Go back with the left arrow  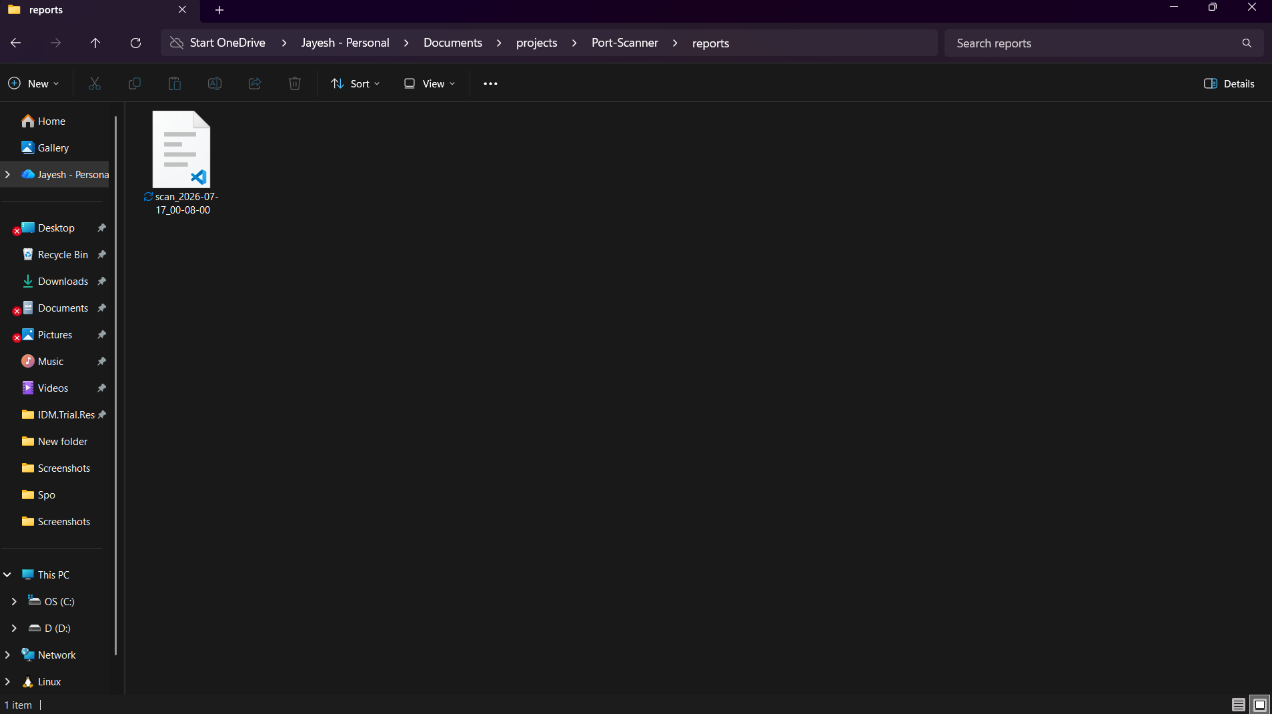16,43
